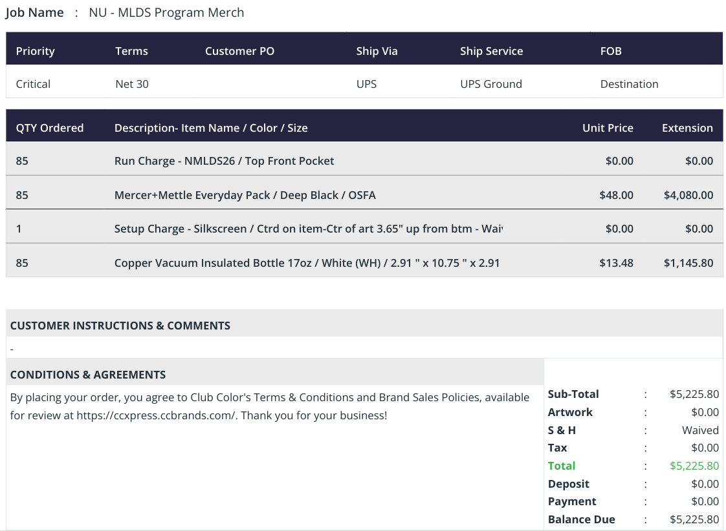Select the 'Net 30' terms value

click(x=132, y=84)
